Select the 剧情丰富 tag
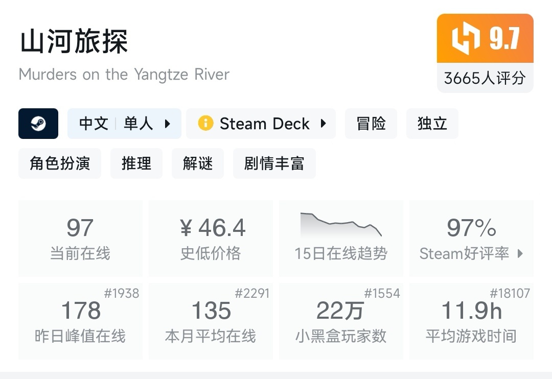 pyautogui.click(x=274, y=163)
